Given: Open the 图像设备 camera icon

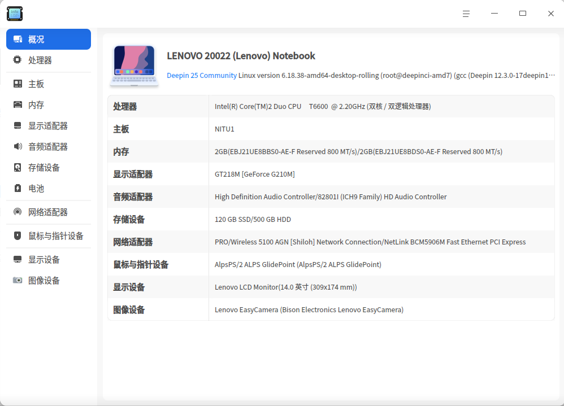Looking at the screenshot, I should [x=18, y=280].
